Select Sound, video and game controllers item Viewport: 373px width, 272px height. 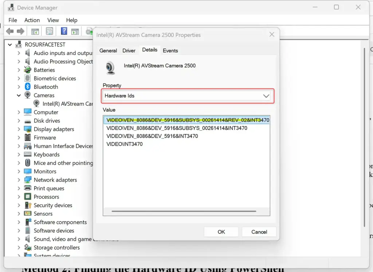point(63,239)
